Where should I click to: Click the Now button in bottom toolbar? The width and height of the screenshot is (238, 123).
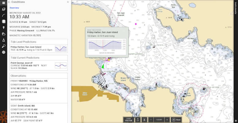176,119
